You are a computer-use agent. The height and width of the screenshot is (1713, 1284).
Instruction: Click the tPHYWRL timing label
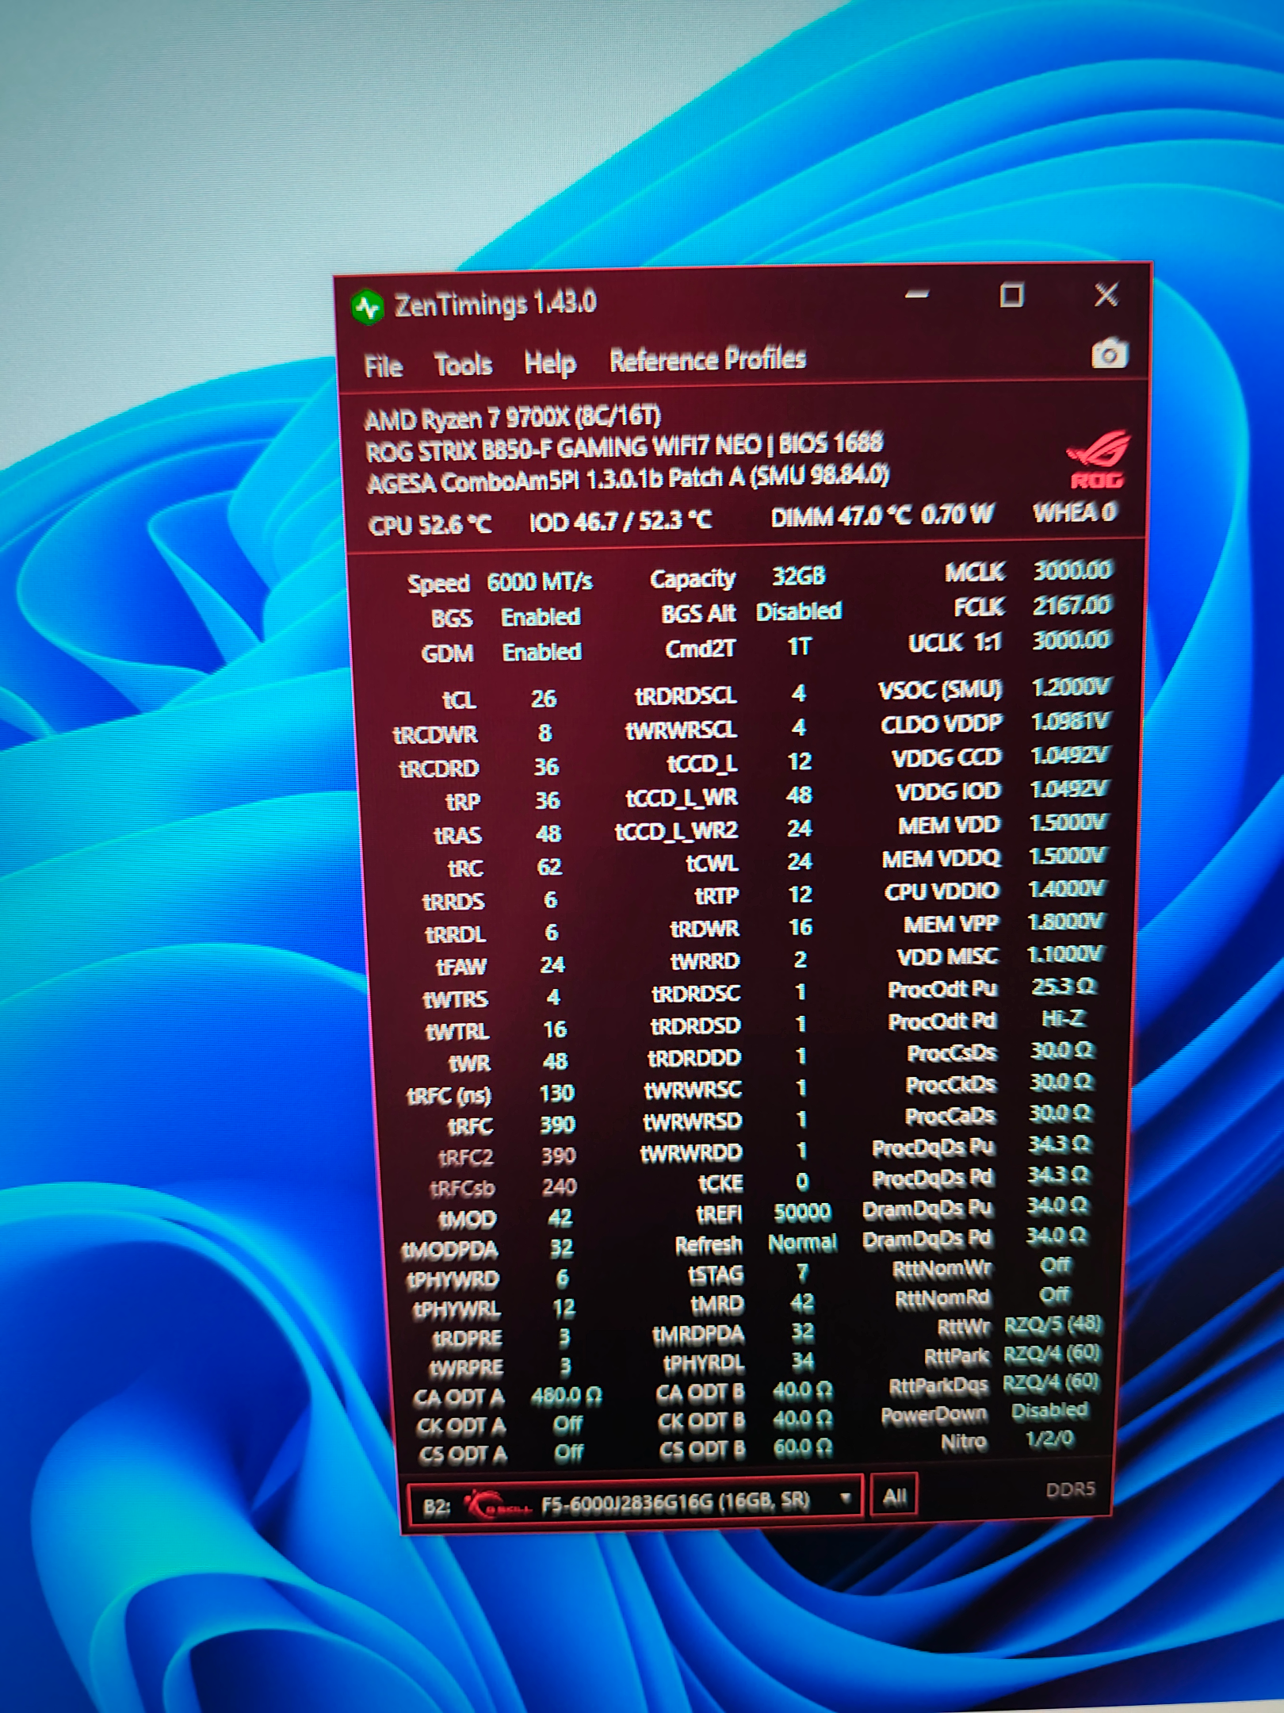456,1310
